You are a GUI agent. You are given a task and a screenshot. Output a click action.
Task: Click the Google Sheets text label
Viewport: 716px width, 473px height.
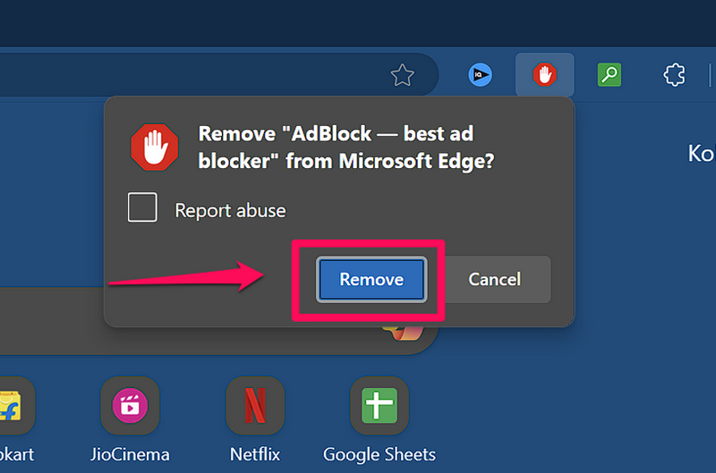click(379, 454)
